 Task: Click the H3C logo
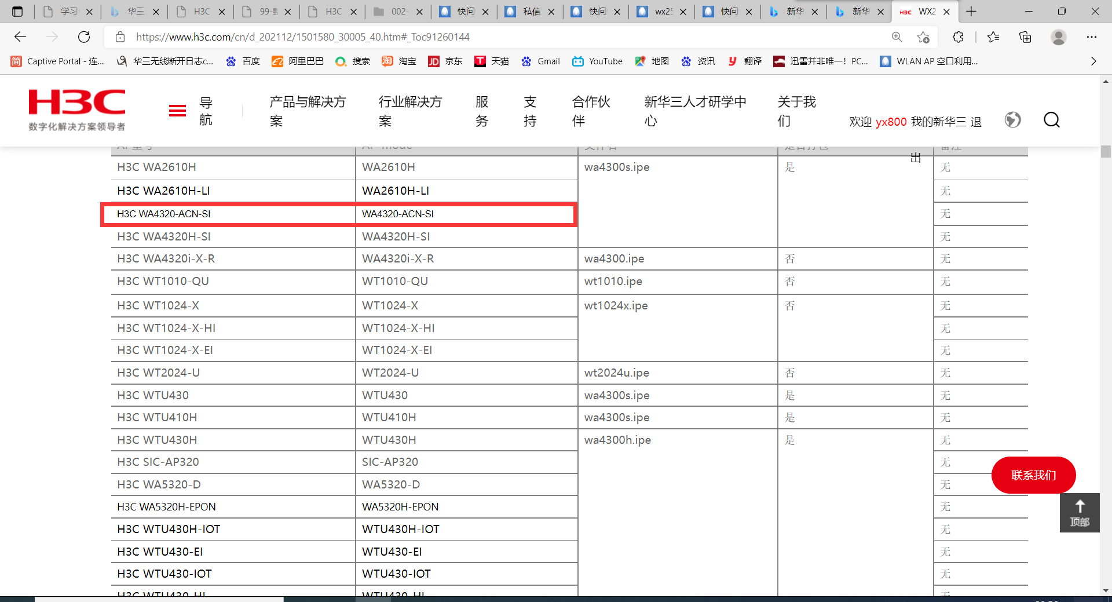point(77,110)
